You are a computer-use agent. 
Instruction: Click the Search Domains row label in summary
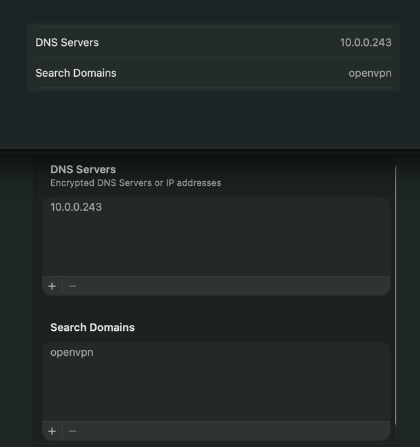[75, 73]
